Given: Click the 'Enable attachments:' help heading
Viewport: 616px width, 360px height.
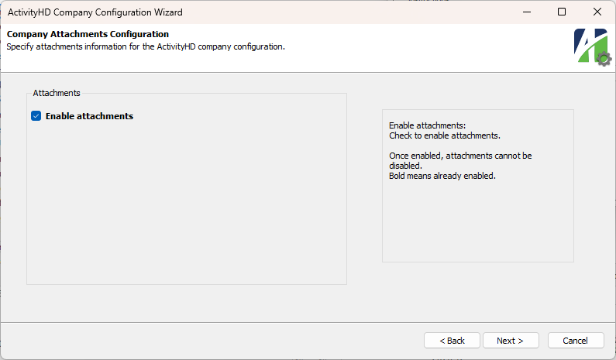Looking at the screenshot, I should tap(428, 125).
